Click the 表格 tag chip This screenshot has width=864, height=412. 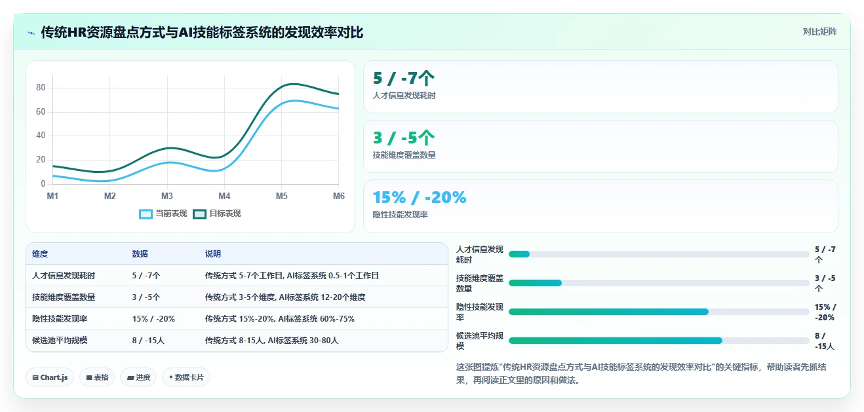tap(97, 377)
